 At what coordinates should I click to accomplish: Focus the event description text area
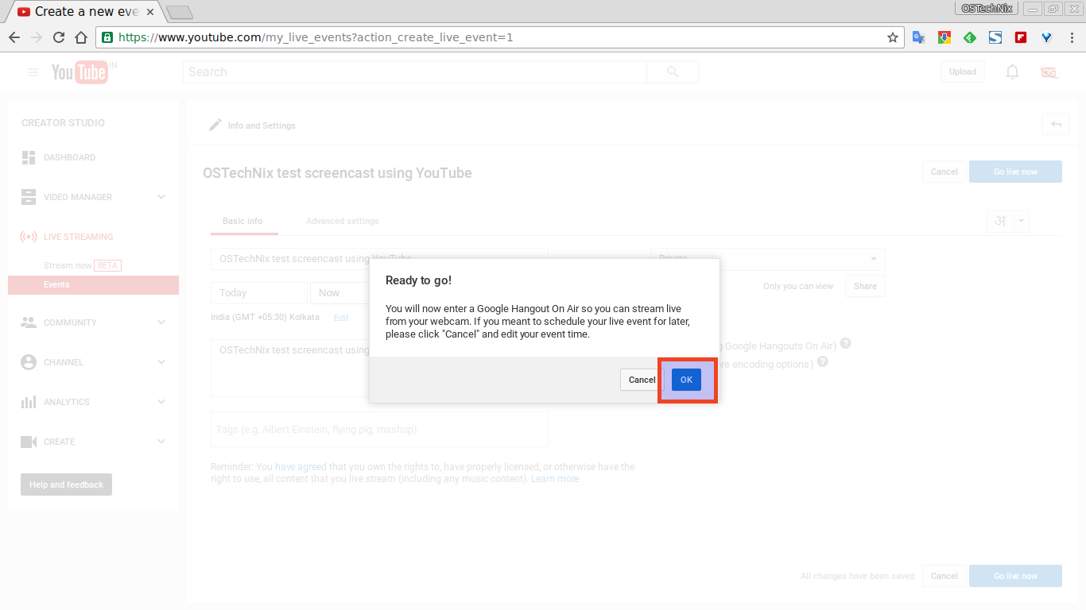(x=379, y=368)
